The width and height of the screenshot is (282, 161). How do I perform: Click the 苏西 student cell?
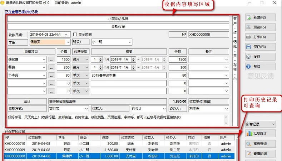pos(67,144)
